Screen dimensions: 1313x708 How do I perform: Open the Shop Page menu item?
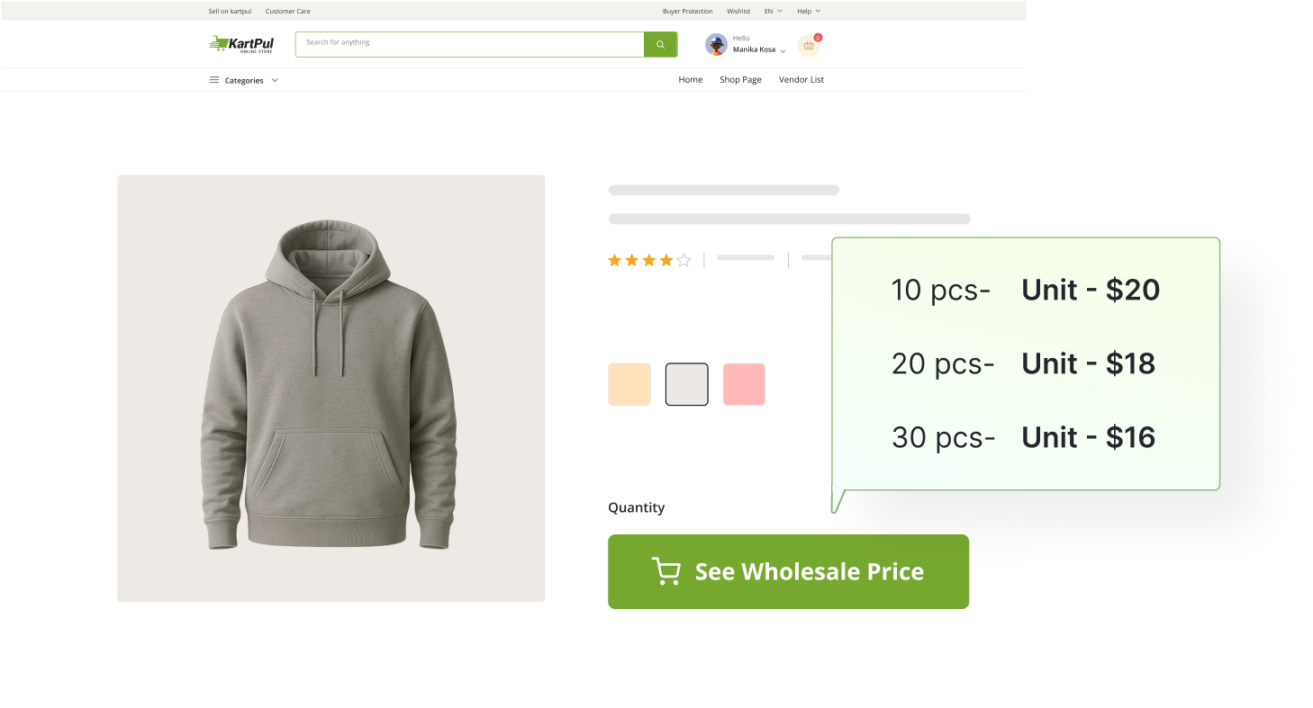[x=740, y=80]
